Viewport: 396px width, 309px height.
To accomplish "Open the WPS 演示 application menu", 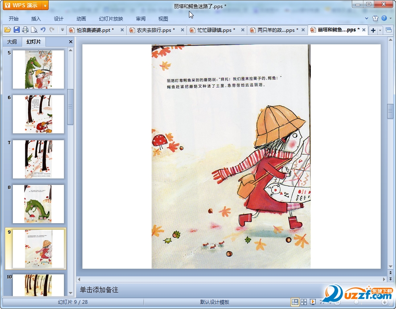I will 23,5.
